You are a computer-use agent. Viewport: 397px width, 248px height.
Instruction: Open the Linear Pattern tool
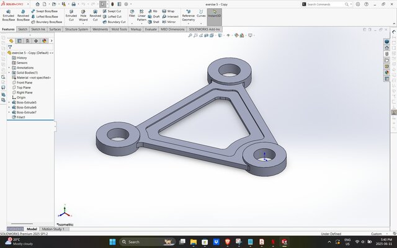tap(142, 14)
